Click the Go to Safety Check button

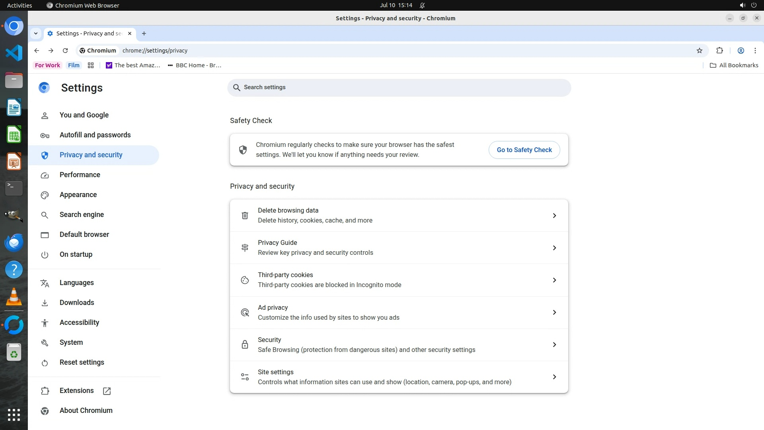[524, 150]
